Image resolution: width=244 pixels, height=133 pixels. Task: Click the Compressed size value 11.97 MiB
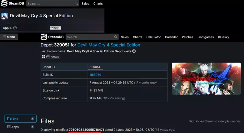(96, 98)
